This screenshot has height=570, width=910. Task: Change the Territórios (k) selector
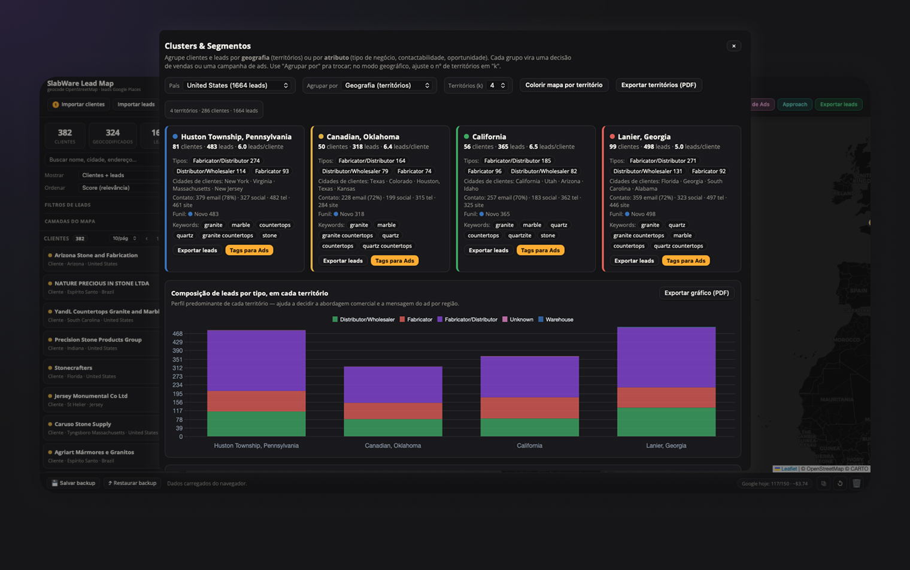498,86
